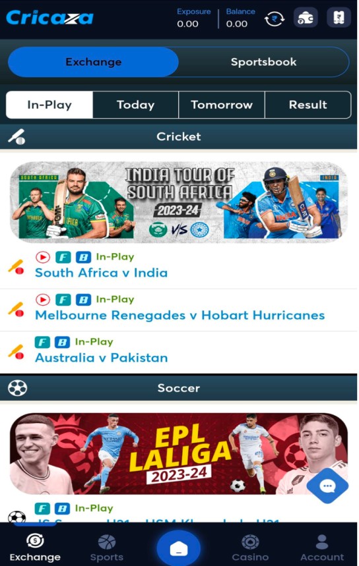The image size is (359, 566).
Task: Collapse the Cricket section header
Action: tap(179, 137)
